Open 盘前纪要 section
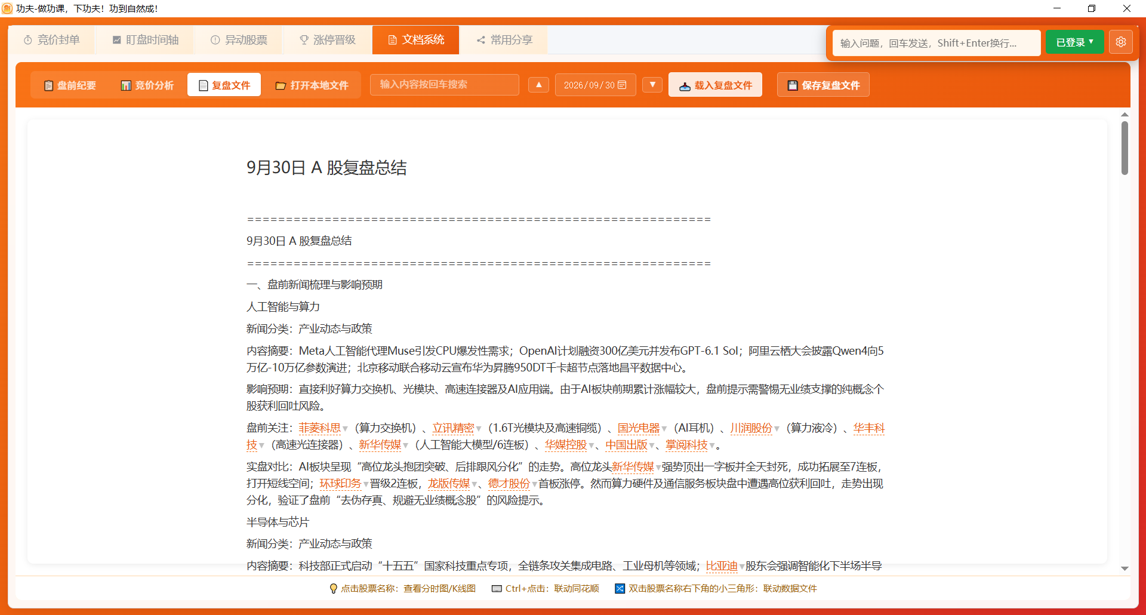The image size is (1146, 615). point(70,85)
